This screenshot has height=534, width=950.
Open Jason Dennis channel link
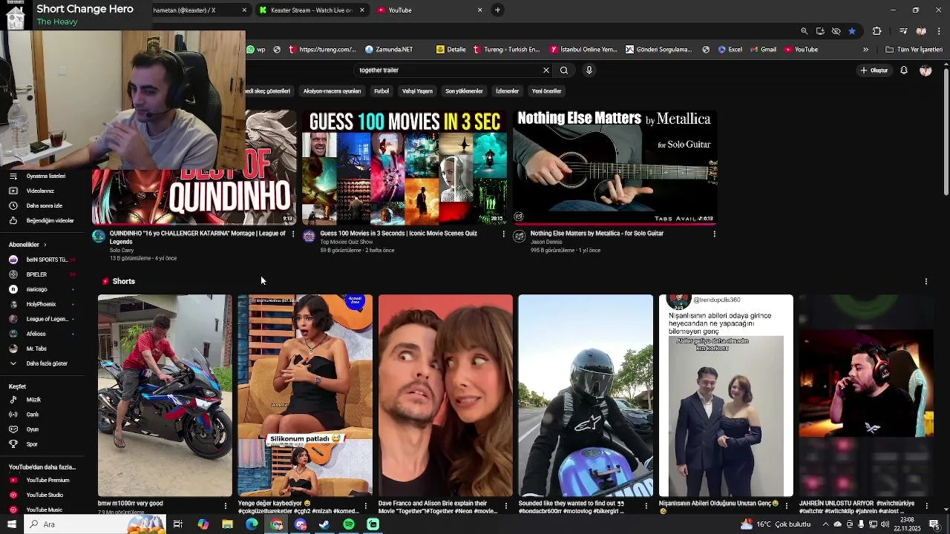pyautogui.click(x=546, y=242)
